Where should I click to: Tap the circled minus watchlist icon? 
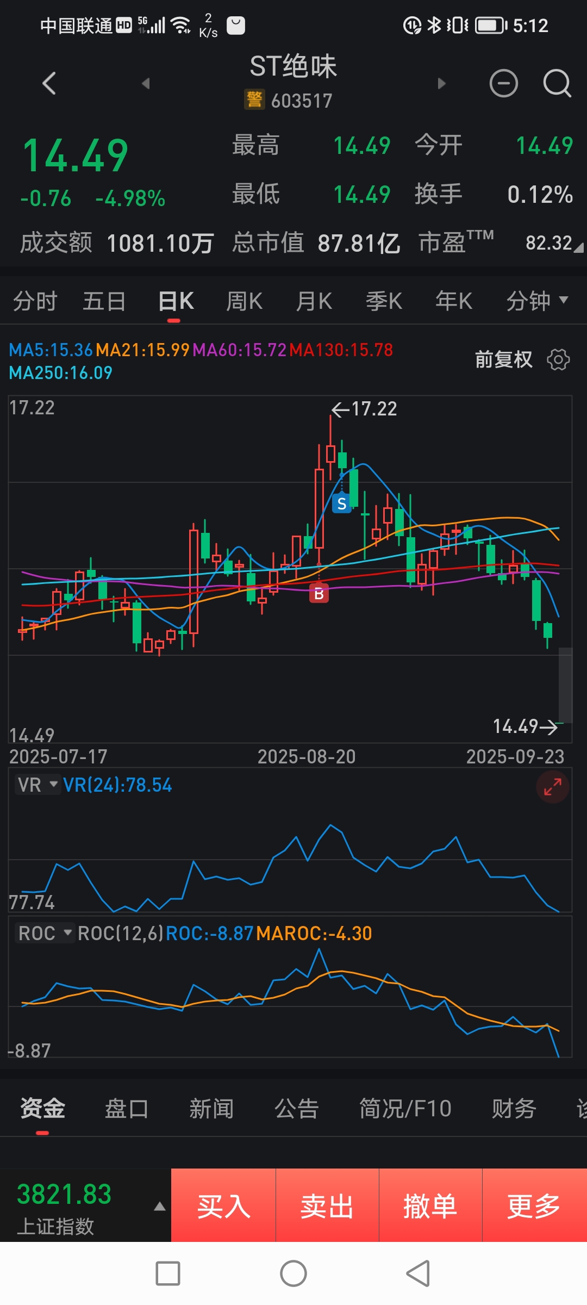coord(504,83)
